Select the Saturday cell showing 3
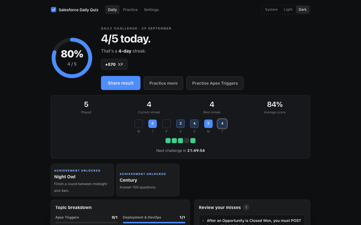The image size is (361, 225). (180, 124)
